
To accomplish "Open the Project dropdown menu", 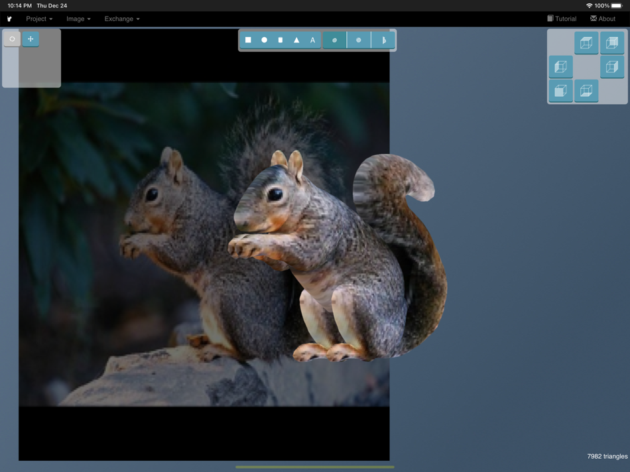I will 39,19.
